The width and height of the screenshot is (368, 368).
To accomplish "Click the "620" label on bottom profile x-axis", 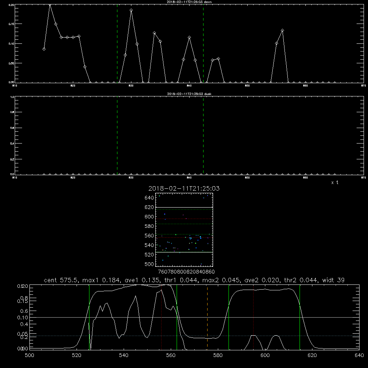I will tap(312, 355).
